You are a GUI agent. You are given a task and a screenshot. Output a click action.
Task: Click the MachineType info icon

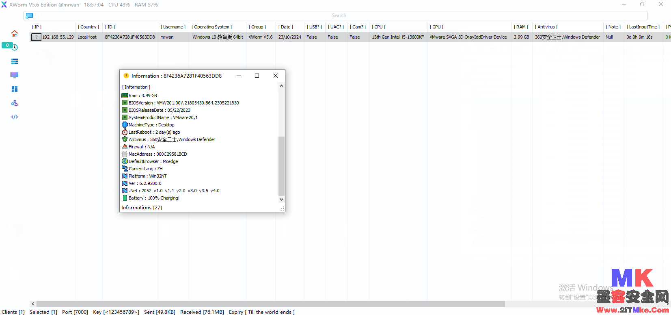tap(125, 125)
